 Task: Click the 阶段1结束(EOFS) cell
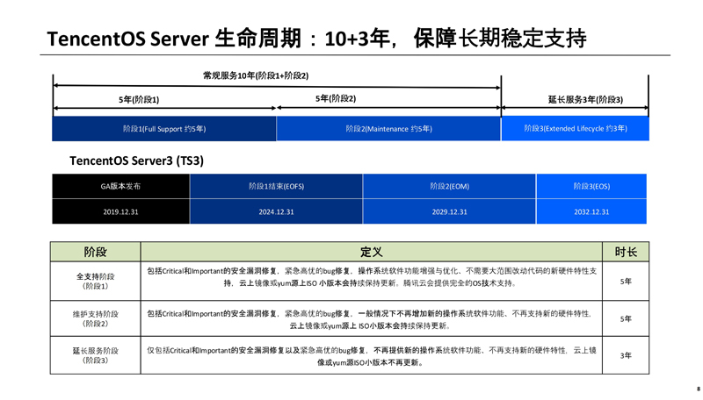coord(278,186)
